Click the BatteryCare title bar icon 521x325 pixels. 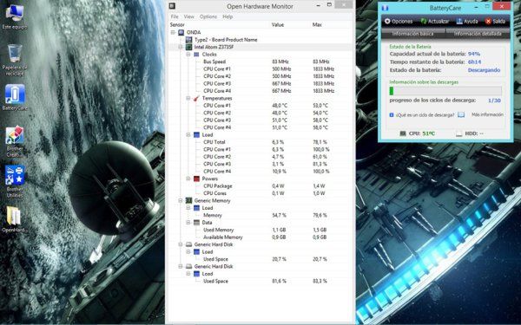pyautogui.click(x=385, y=8)
